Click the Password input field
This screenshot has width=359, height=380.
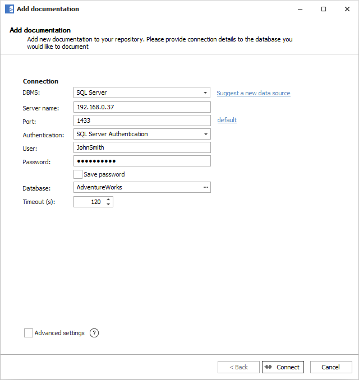coord(142,161)
